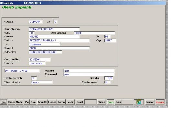194x127 pixels.
Task: Open the Immag image button
Action: pos(150,102)
